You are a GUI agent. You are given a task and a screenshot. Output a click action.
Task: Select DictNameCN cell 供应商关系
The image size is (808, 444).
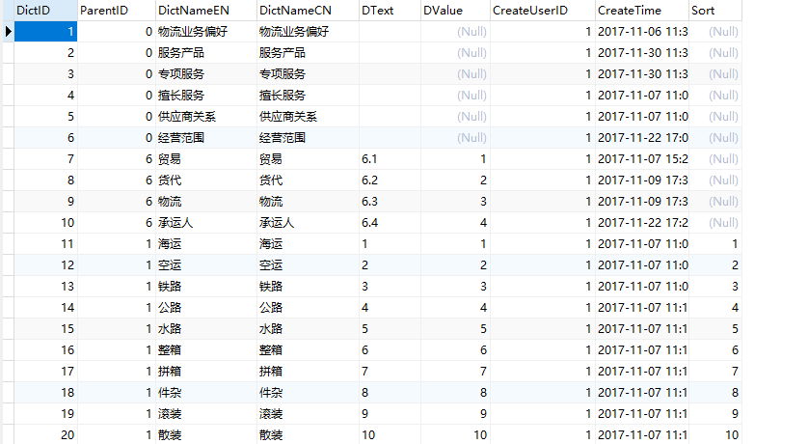(x=308, y=117)
